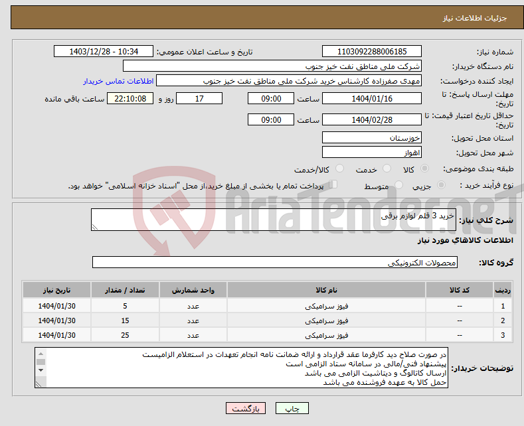Open the اطلاعات تماس خریدار link
Screen dimensions: 524x426
[x=118, y=81]
